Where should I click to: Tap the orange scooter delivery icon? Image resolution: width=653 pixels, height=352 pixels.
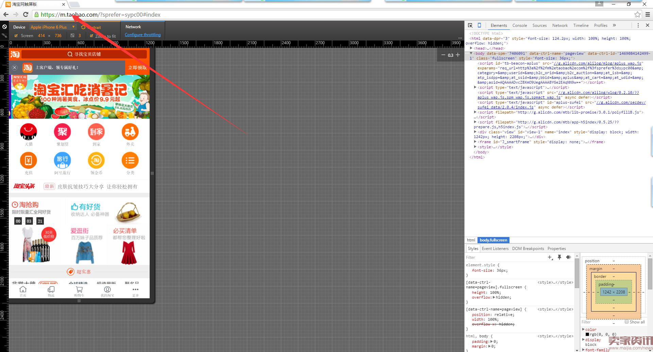click(x=130, y=132)
